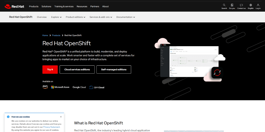
Task: Click the 'What is Red Hat OpenShift' heading
Action: (98, 123)
